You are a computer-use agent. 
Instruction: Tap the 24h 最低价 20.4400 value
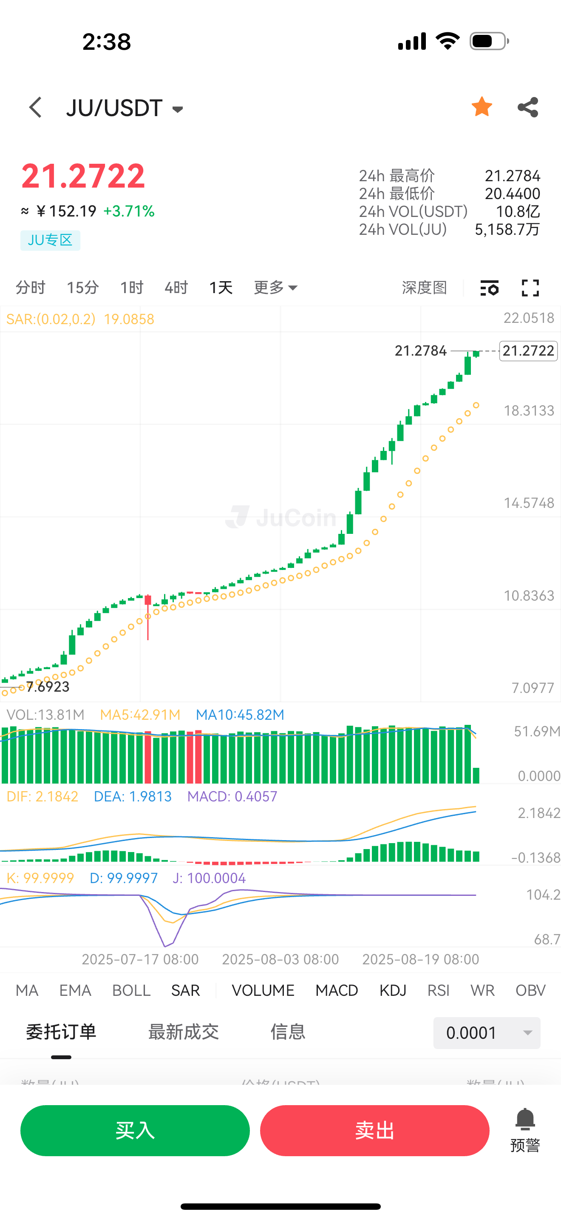click(512, 194)
